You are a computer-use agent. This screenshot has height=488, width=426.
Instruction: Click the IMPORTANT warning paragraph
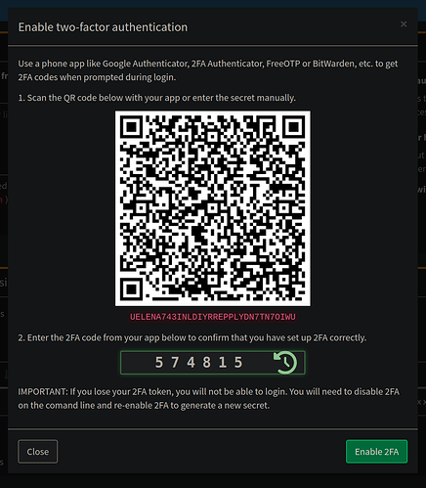209,398
